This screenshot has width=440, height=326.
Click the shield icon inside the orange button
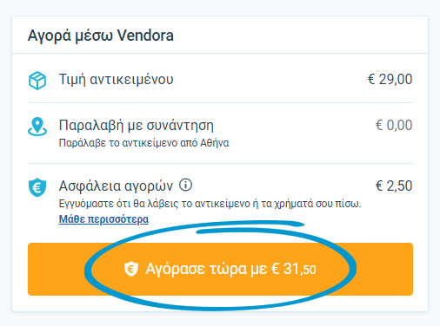tap(131, 269)
